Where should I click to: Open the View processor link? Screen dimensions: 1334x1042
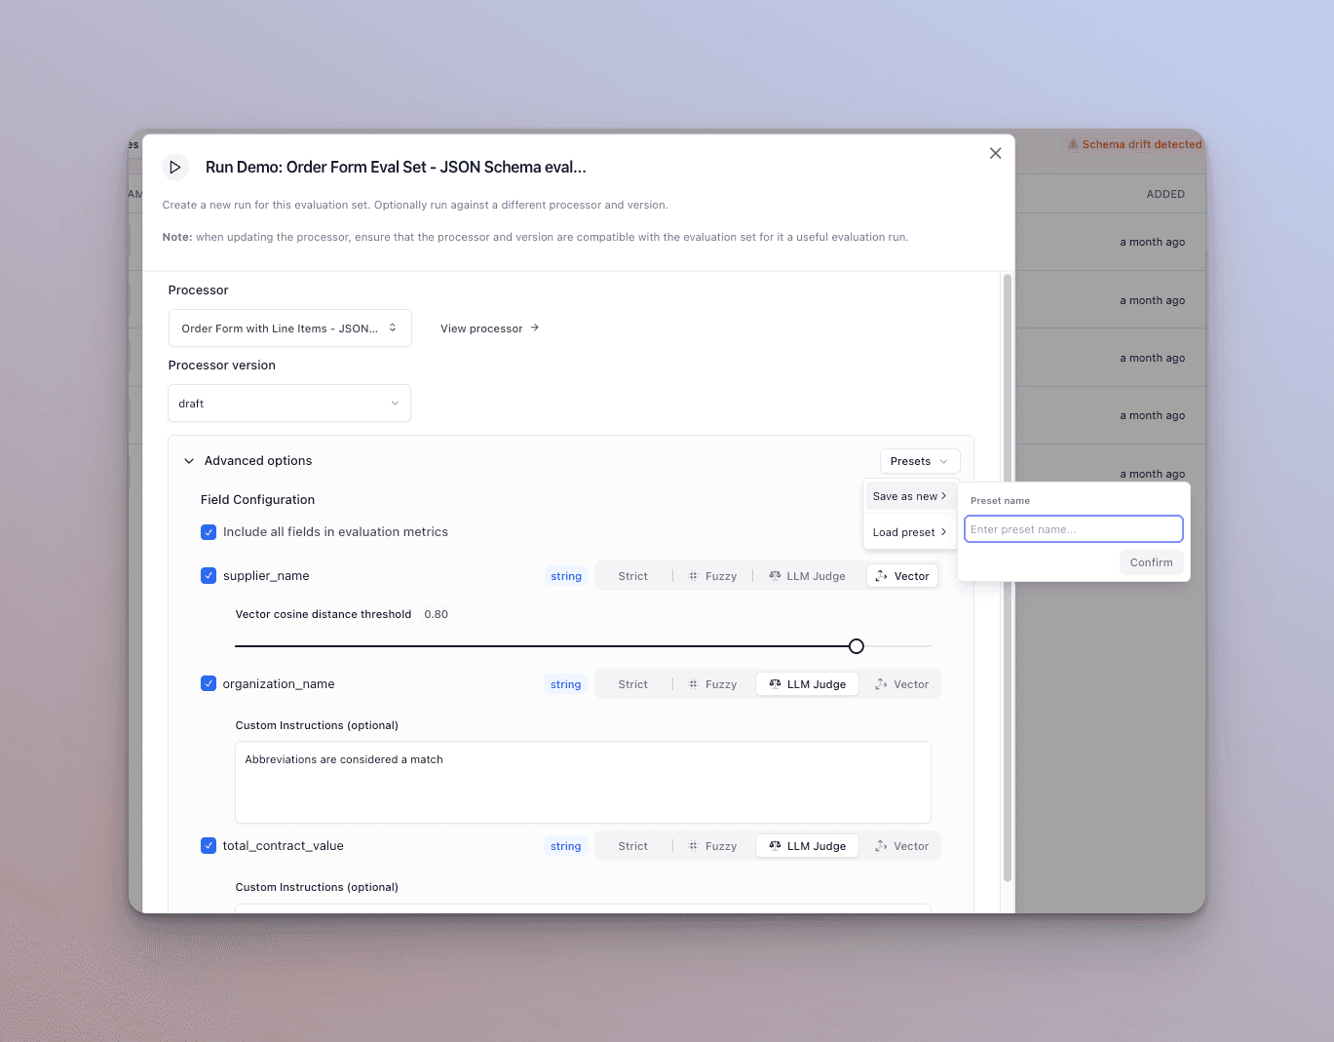pyautogui.click(x=489, y=328)
